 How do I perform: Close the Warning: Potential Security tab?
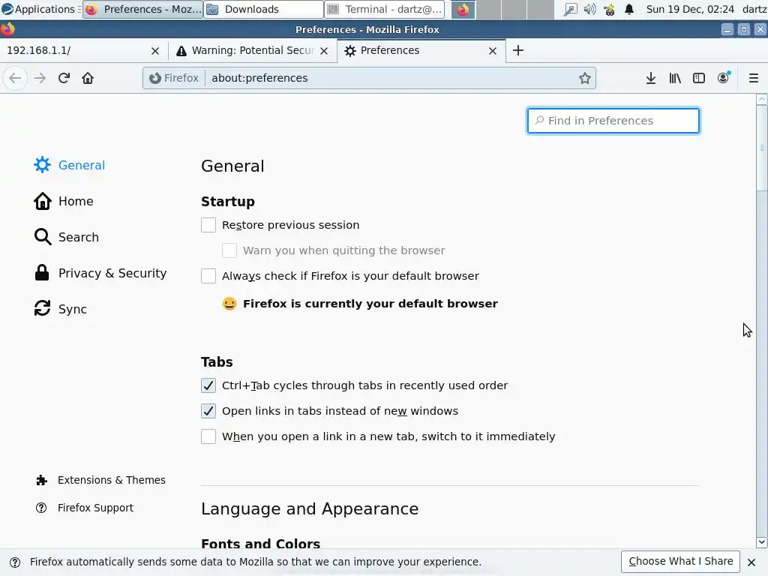coord(324,51)
